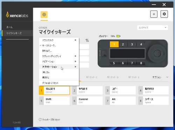This screenshot has width=175, height=130.
Task: Expand マウスクリック submenu
Action: (59, 40)
